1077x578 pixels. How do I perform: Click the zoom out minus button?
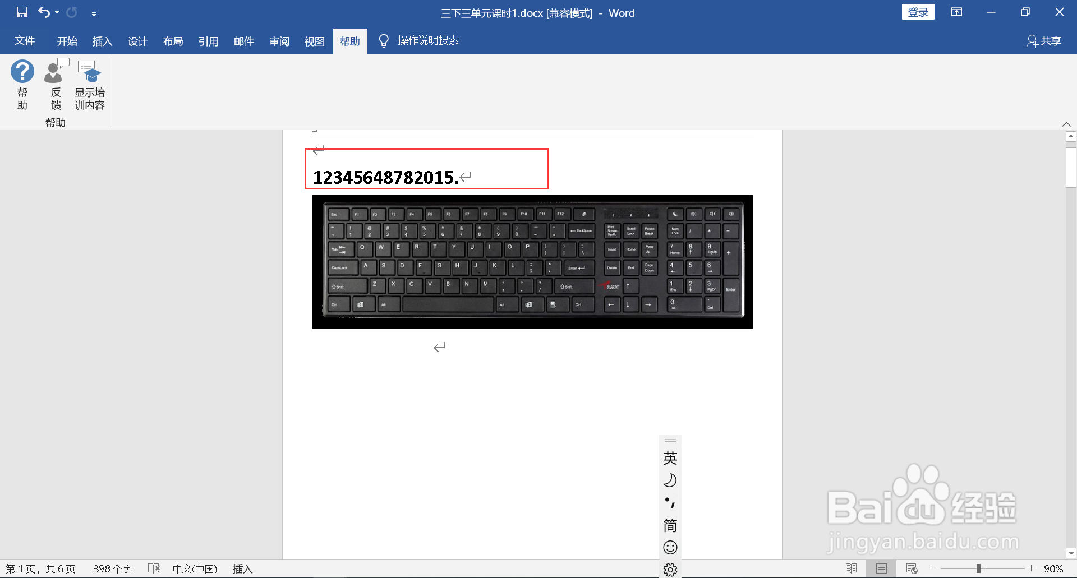(x=933, y=568)
